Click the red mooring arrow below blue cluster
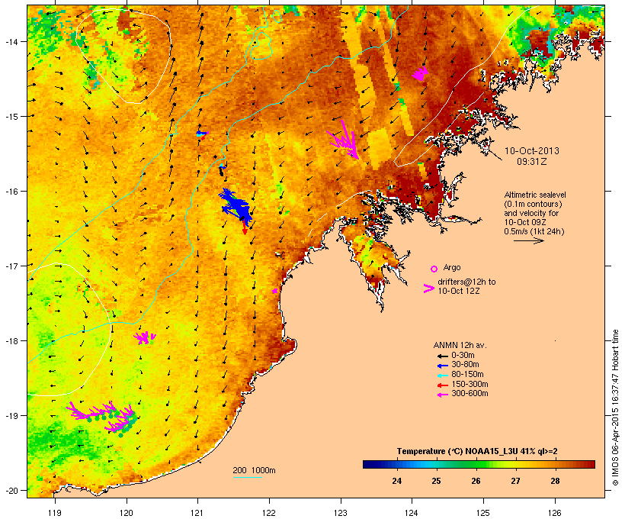625x519 pixels. click(x=245, y=227)
